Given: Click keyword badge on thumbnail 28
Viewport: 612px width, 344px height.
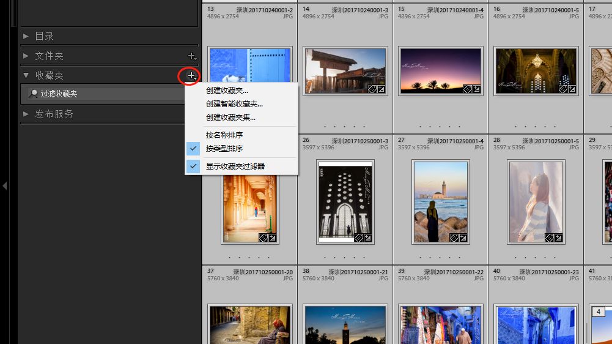Looking at the screenshot, I should coord(549,237).
